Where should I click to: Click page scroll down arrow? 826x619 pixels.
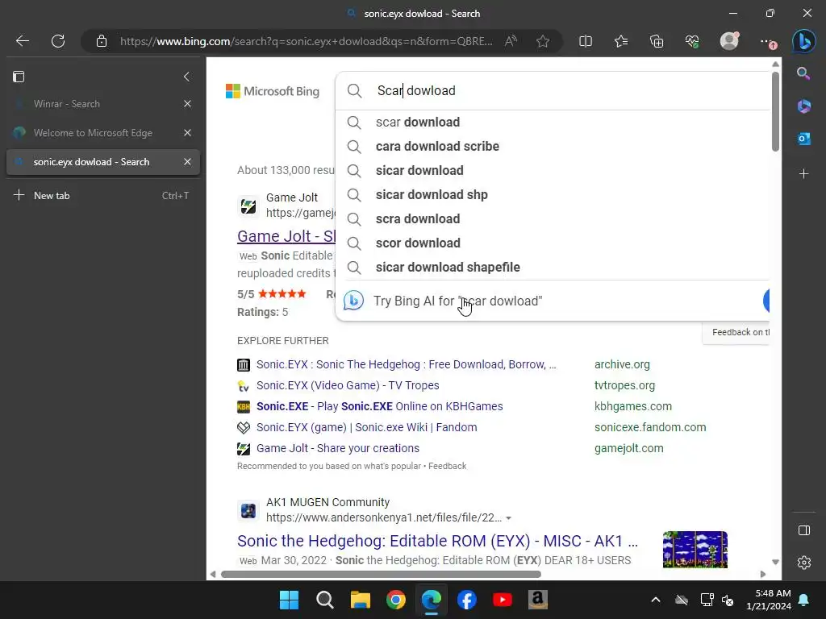[775, 562]
